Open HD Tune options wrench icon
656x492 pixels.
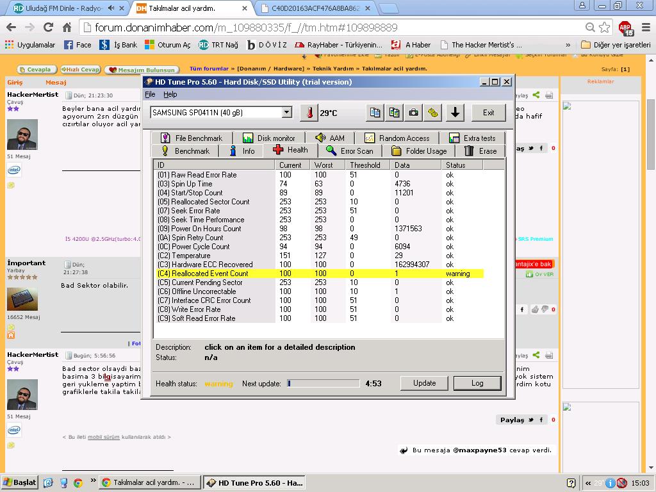(x=433, y=113)
